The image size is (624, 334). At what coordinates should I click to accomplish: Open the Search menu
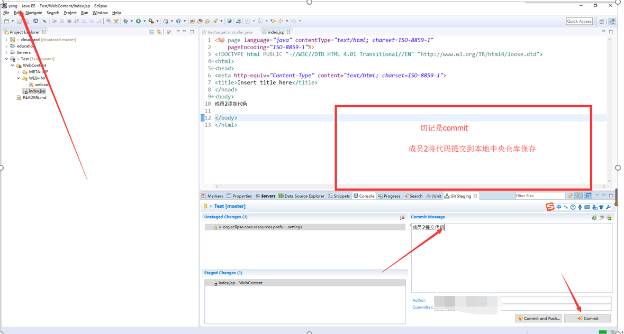(x=53, y=13)
